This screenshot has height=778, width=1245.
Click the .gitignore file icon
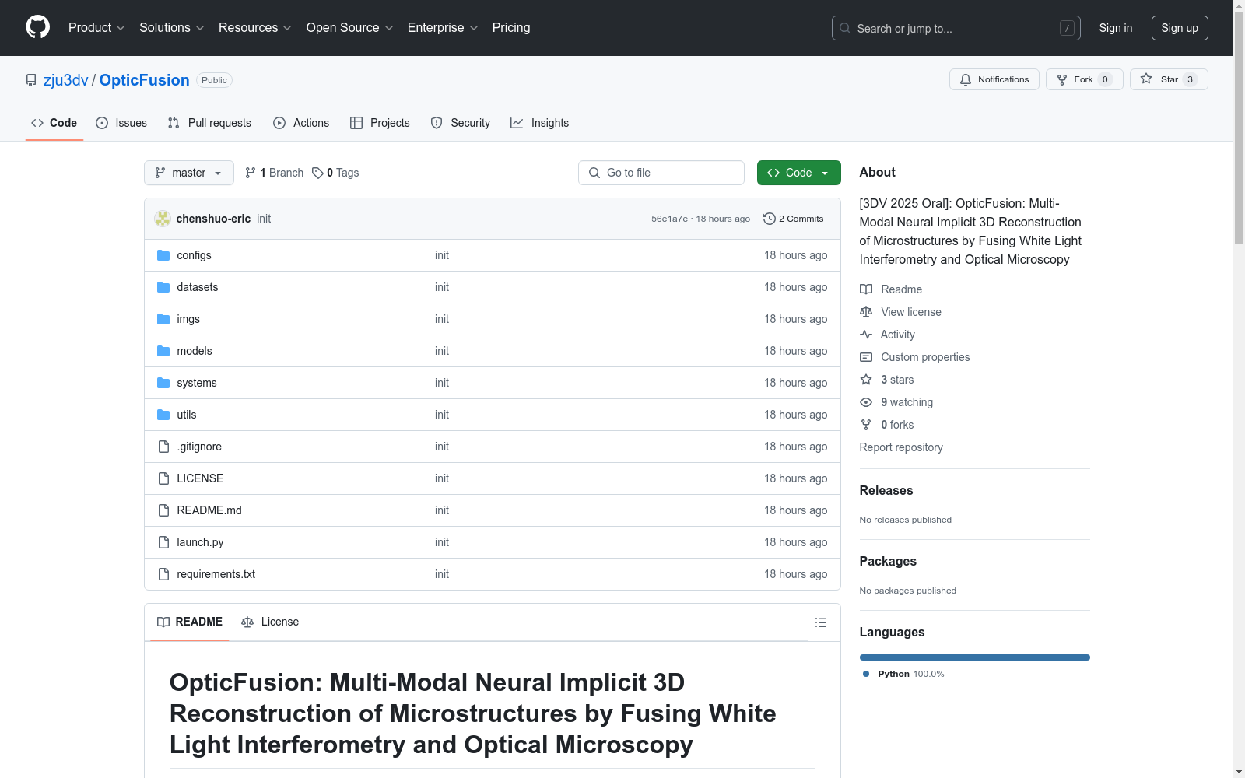pyautogui.click(x=163, y=447)
